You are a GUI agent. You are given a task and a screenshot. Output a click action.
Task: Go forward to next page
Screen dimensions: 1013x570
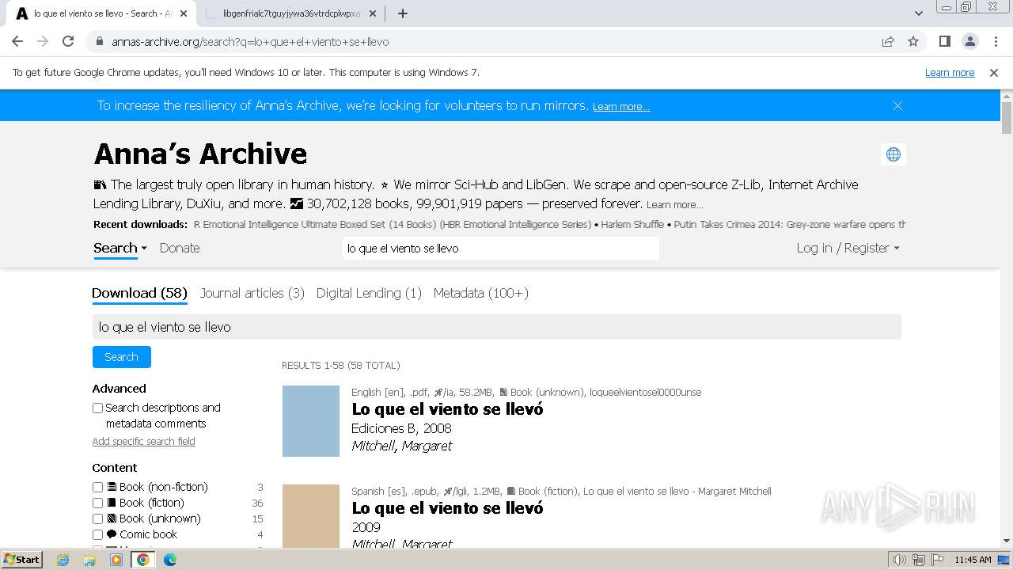point(43,41)
